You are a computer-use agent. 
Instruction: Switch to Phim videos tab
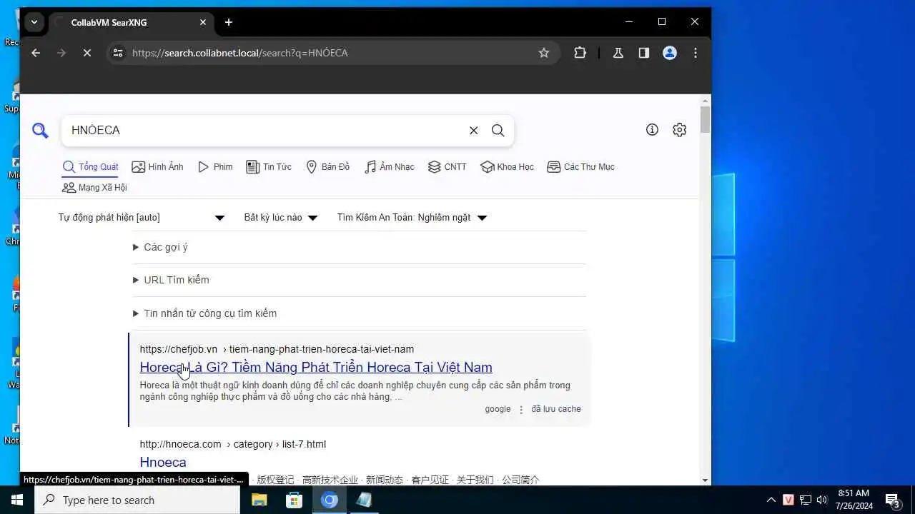215,167
